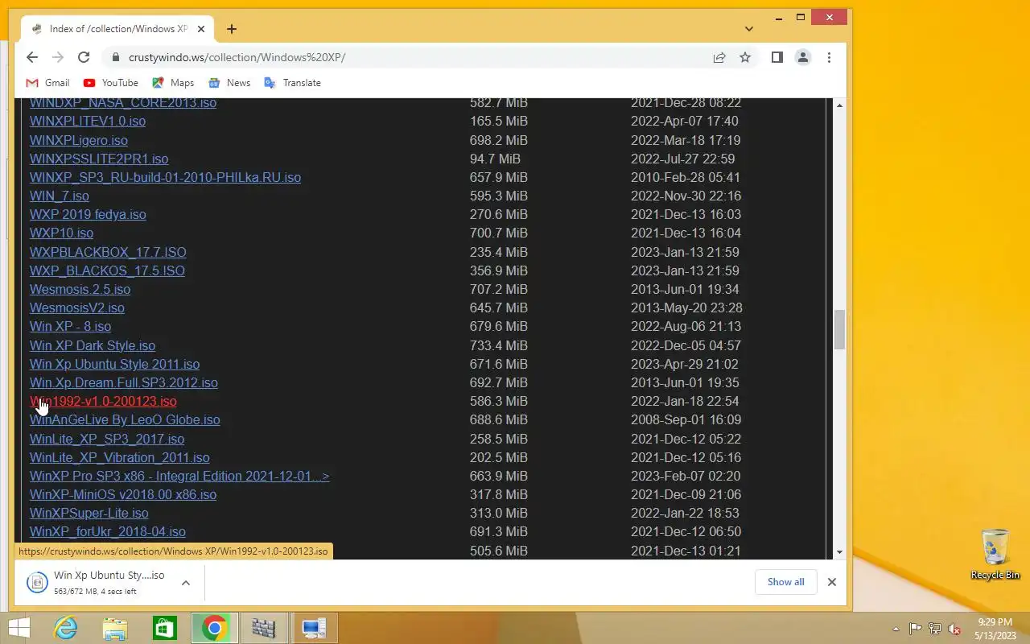Download WinLite_XP_SP3_2017.iso
This screenshot has width=1030, height=644.
pos(107,439)
